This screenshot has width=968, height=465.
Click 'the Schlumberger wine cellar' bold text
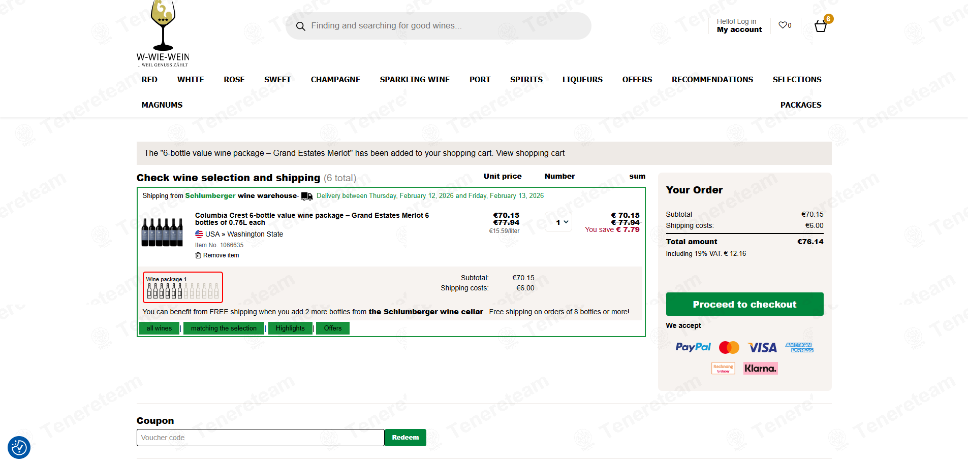426,312
